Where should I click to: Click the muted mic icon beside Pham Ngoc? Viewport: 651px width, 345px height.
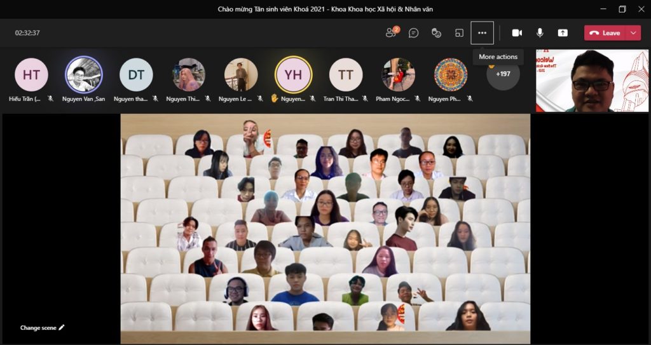417,98
